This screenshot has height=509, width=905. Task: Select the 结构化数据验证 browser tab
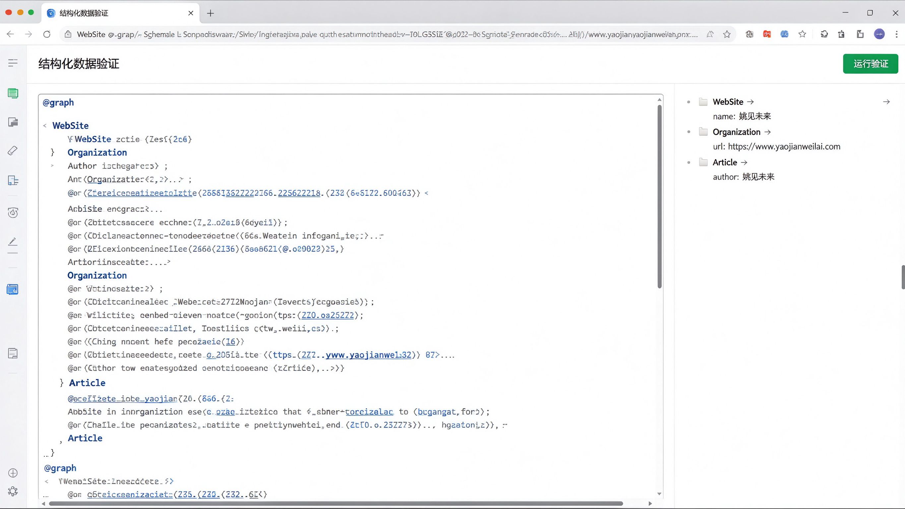pos(121,13)
